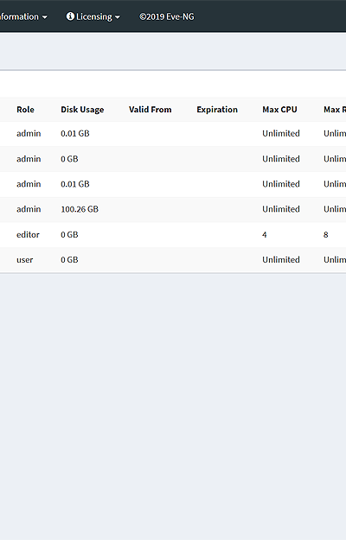Sort by the Disk Usage column header
The height and width of the screenshot is (540, 346).
click(82, 110)
